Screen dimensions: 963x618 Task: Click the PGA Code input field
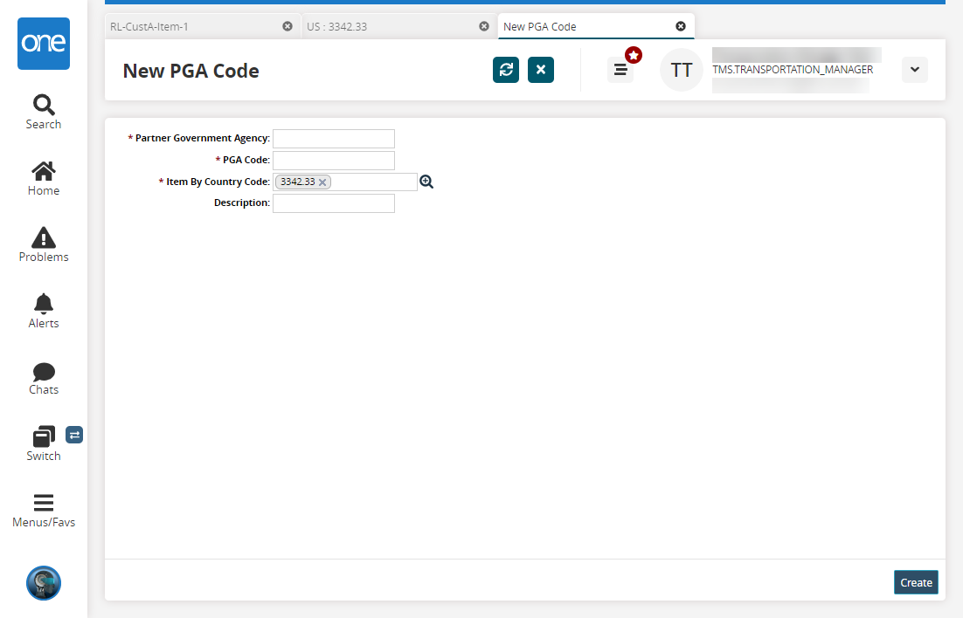click(334, 161)
